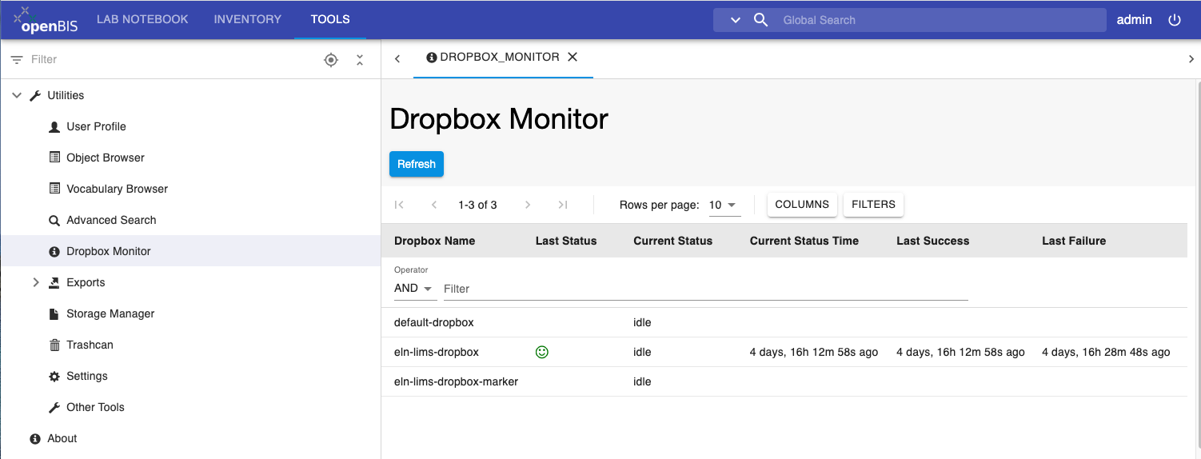Click the COLUMNS button
The image size is (1201, 459).
click(802, 204)
